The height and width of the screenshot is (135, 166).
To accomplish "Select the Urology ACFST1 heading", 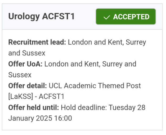I will (41, 17).
